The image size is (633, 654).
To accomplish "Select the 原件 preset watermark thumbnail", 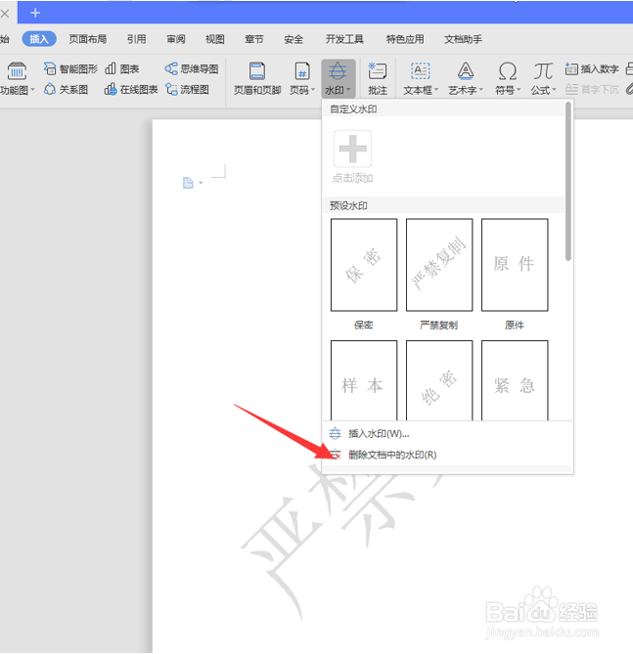I will point(515,265).
